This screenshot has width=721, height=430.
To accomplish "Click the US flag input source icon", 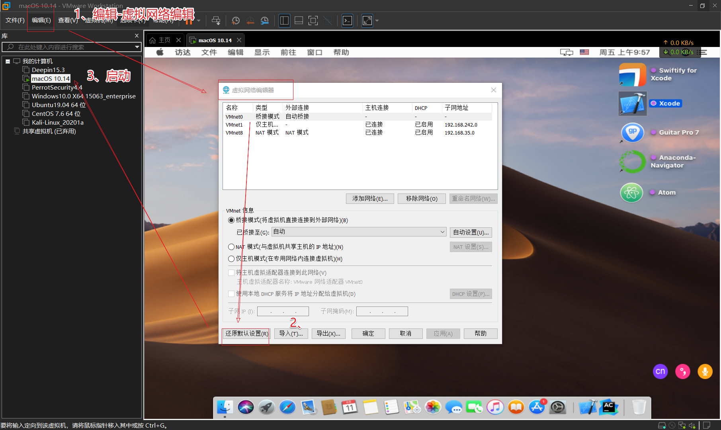I will (x=584, y=52).
